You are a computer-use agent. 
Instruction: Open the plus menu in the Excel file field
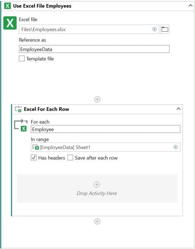pyautogui.click(x=154, y=29)
